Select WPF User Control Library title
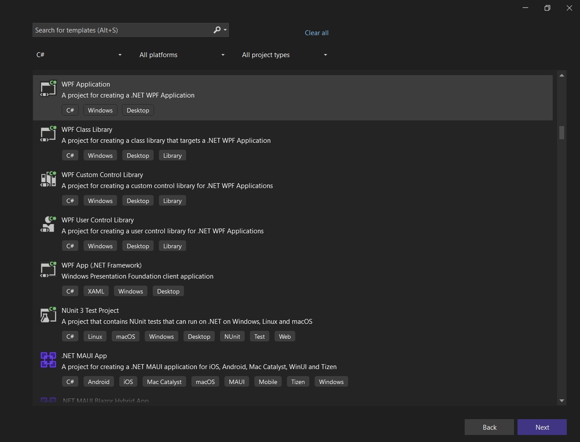580x442 pixels. (98, 220)
